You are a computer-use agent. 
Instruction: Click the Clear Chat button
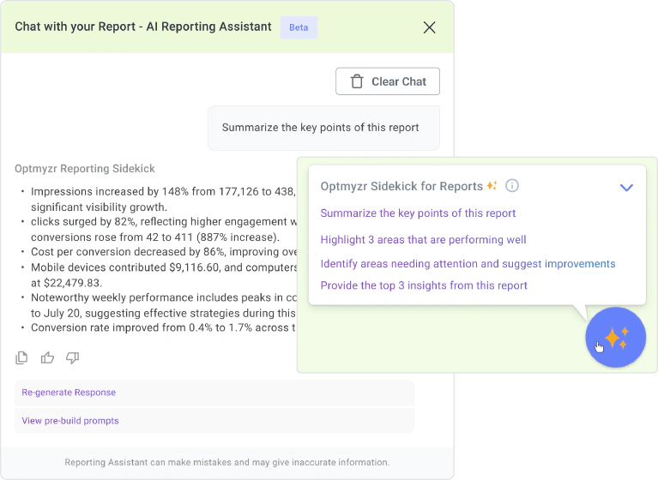tap(387, 81)
